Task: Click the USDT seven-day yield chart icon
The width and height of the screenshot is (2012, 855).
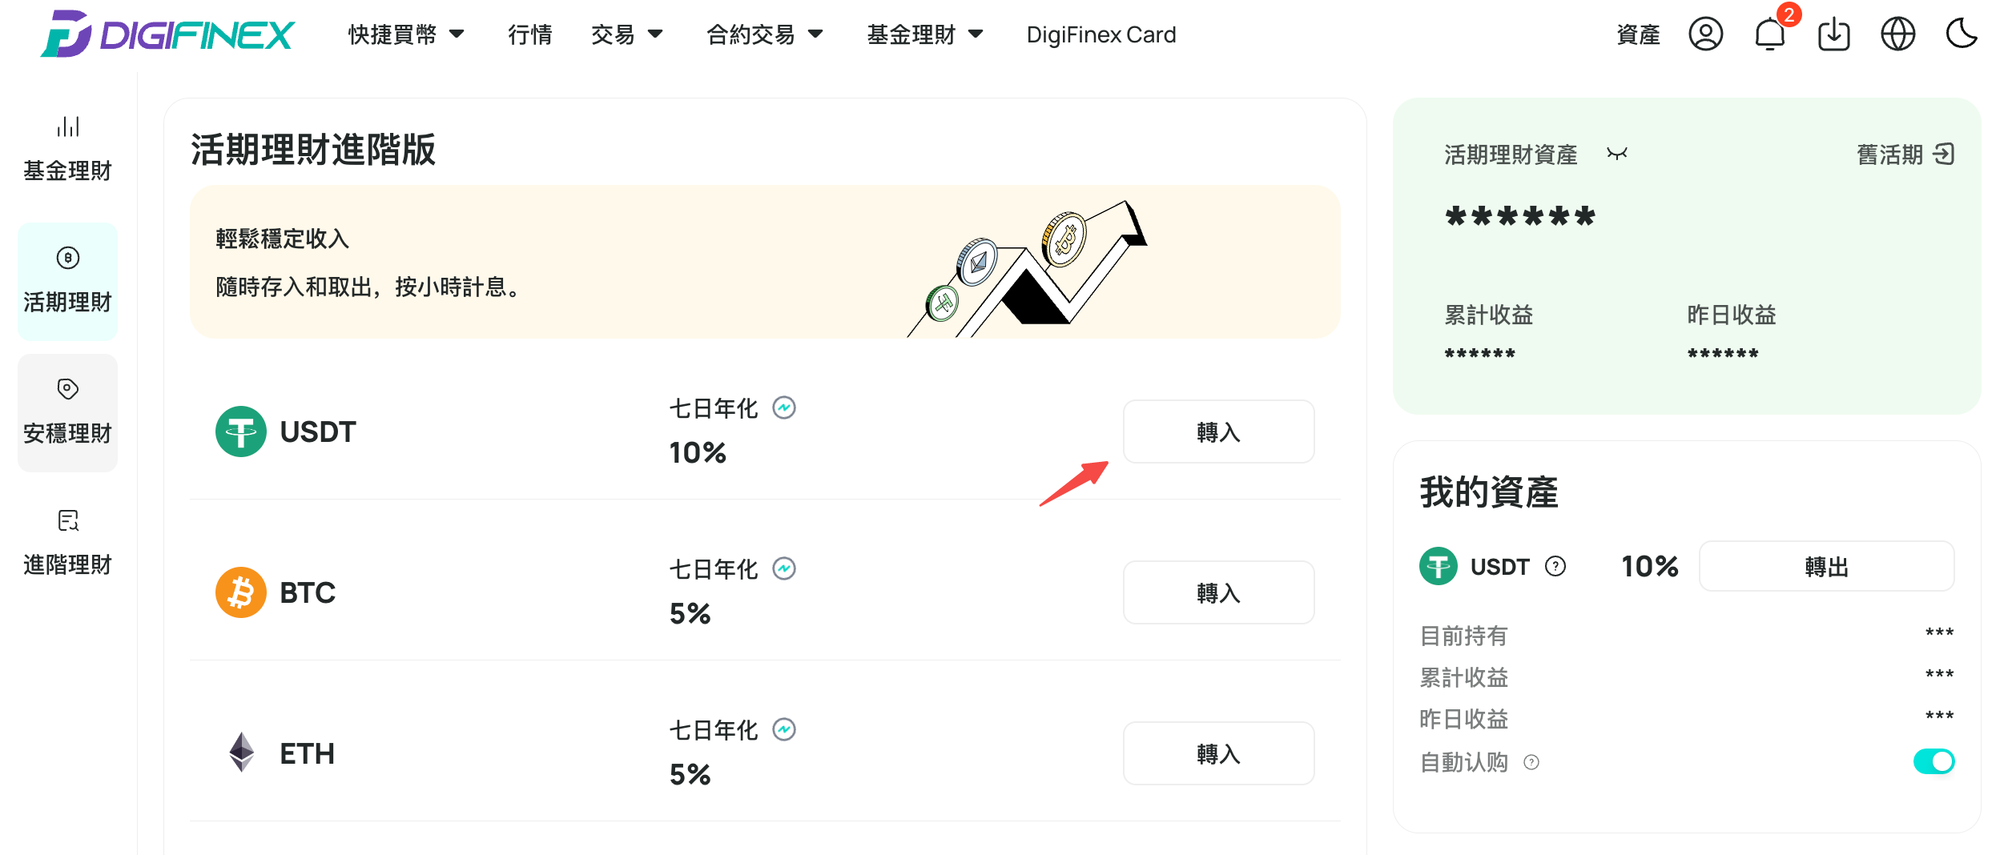Action: click(x=784, y=408)
